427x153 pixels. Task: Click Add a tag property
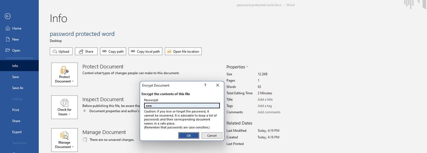click(265, 106)
